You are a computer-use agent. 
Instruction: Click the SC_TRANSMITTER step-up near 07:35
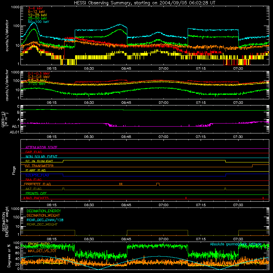pos(252,166)
